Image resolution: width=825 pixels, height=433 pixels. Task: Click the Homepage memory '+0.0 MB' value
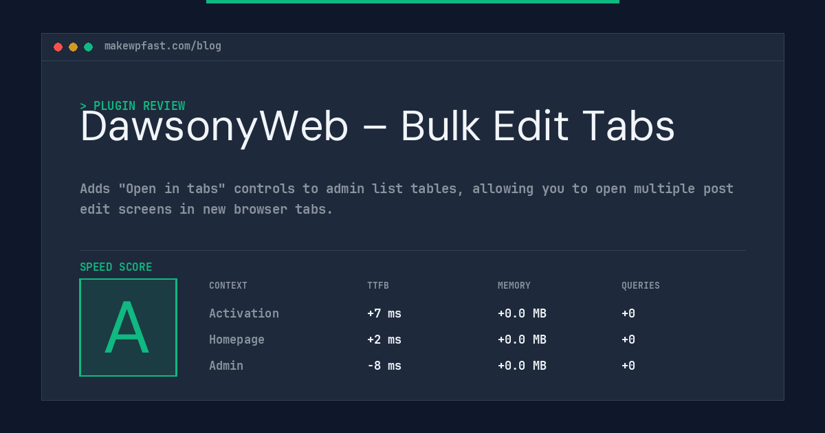522,340
